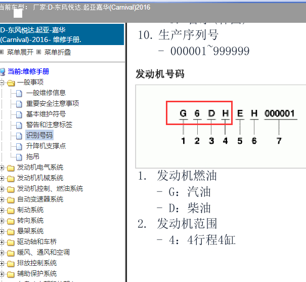Open the 基本维护符号 page
Viewport: 306px width, 282px height.
coord(46,114)
